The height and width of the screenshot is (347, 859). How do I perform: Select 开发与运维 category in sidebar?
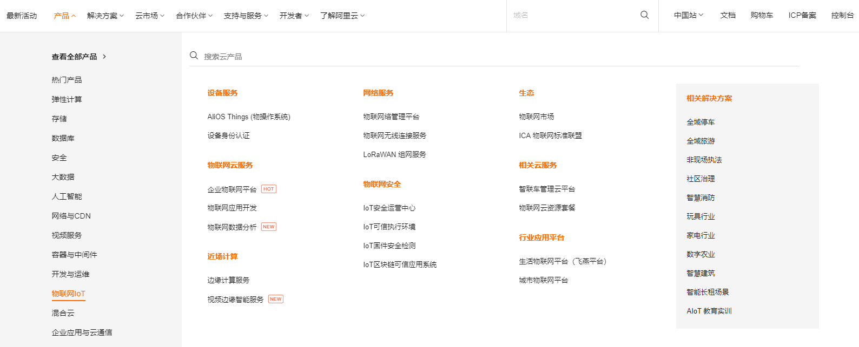[71, 274]
